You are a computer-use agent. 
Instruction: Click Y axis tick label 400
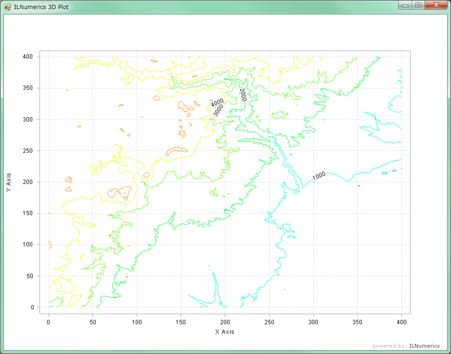click(x=28, y=56)
